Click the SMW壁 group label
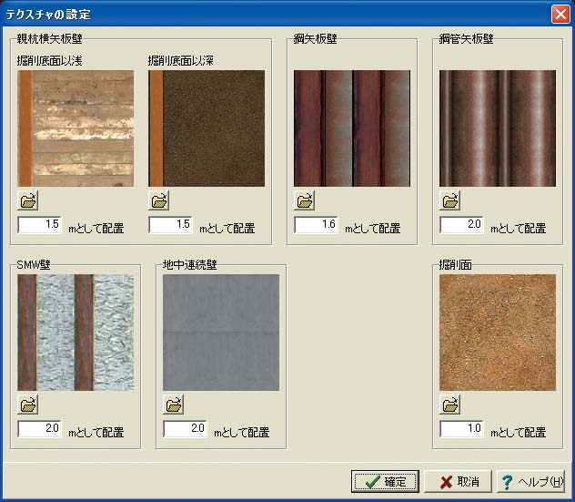The height and width of the screenshot is (502, 575). (34, 265)
